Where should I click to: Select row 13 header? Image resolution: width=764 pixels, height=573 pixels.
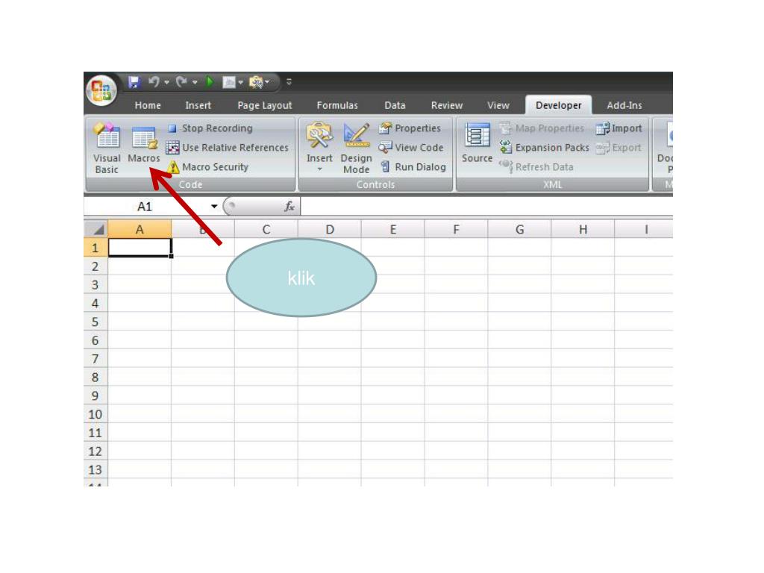coord(95,469)
